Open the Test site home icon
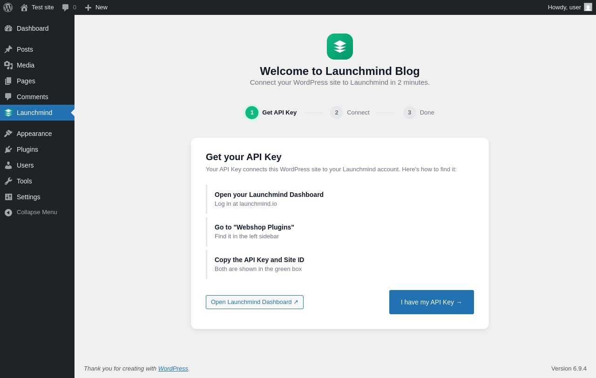Image resolution: width=596 pixels, height=378 pixels. (x=24, y=7)
